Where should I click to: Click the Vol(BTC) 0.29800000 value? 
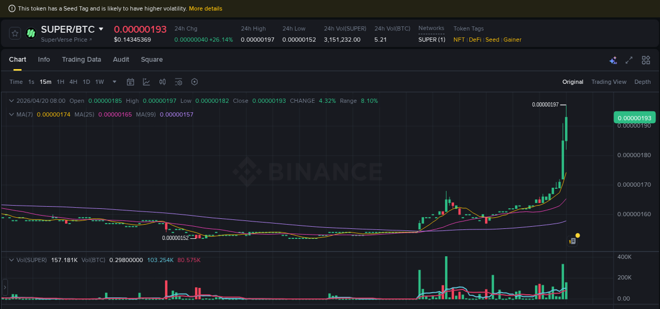[x=126, y=260]
